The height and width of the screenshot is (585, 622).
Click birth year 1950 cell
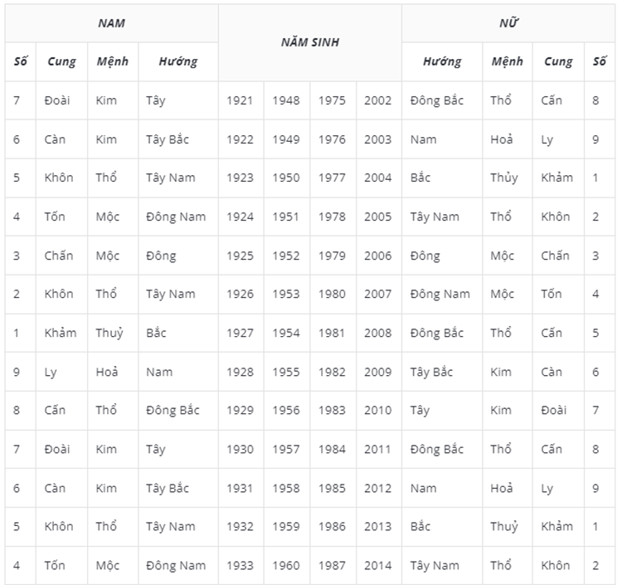[287, 178]
